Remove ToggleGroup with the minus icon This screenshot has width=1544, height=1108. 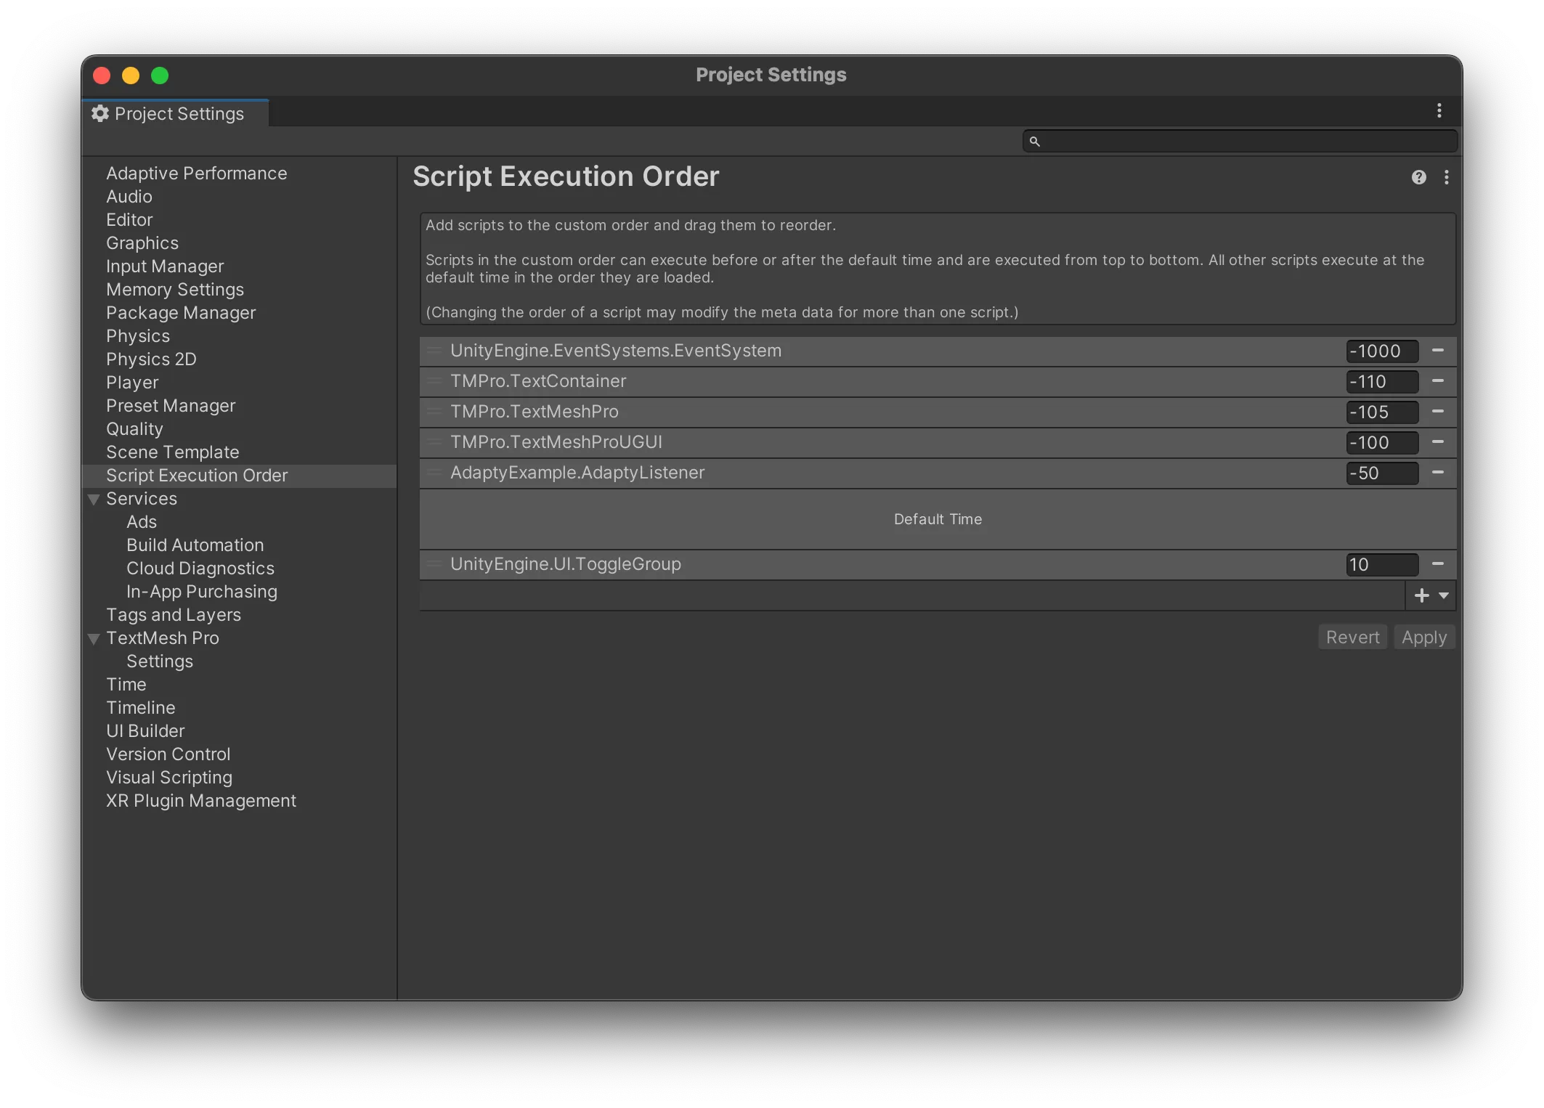click(1437, 564)
